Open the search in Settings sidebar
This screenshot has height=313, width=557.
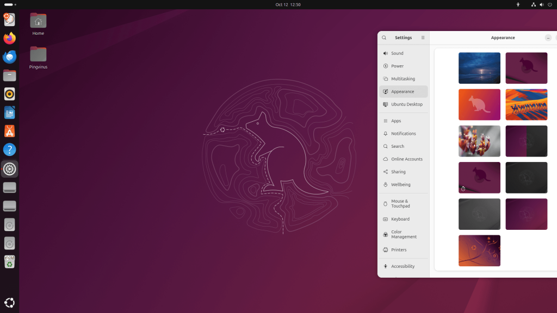click(384, 37)
